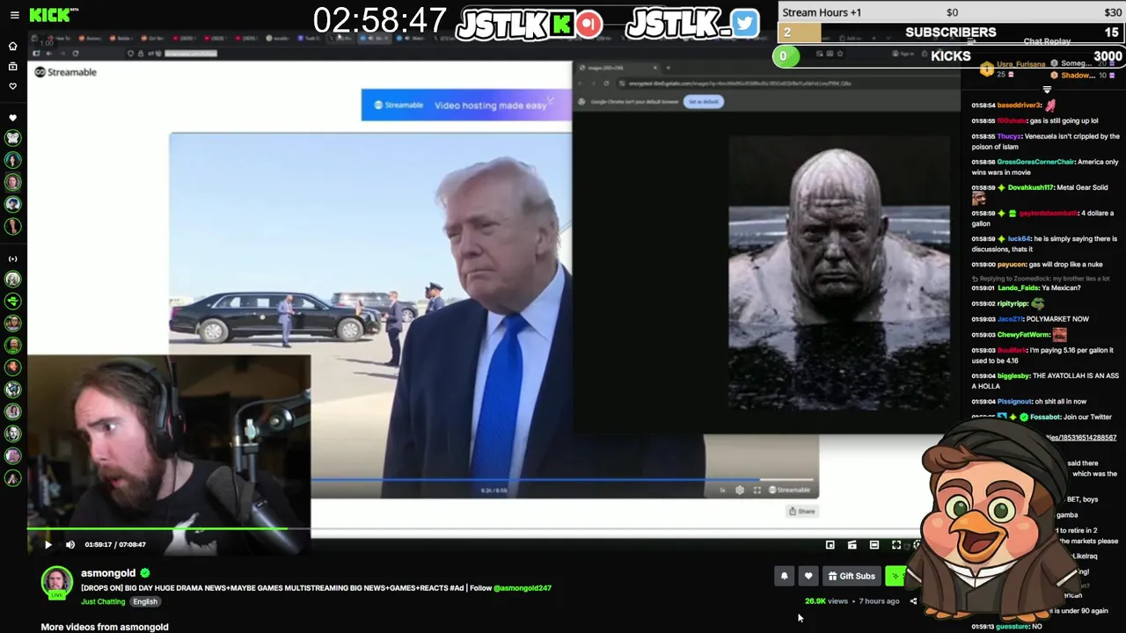Close the Chrome image tab
Image resolution: width=1126 pixels, height=633 pixels.
pyautogui.click(x=655, y=68)
